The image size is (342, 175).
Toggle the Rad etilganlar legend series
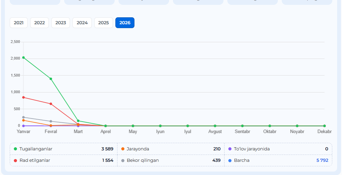coord(35,160)
